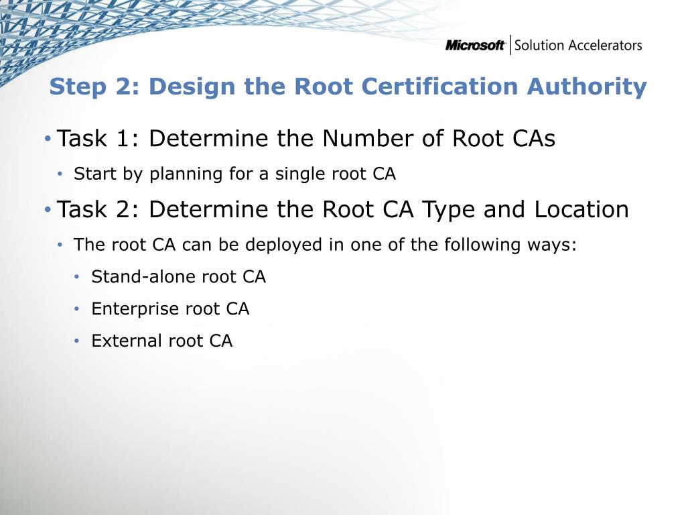Select the 'Stand-alone root CA' bullet
686x515 pixels.
click(178, 277)
